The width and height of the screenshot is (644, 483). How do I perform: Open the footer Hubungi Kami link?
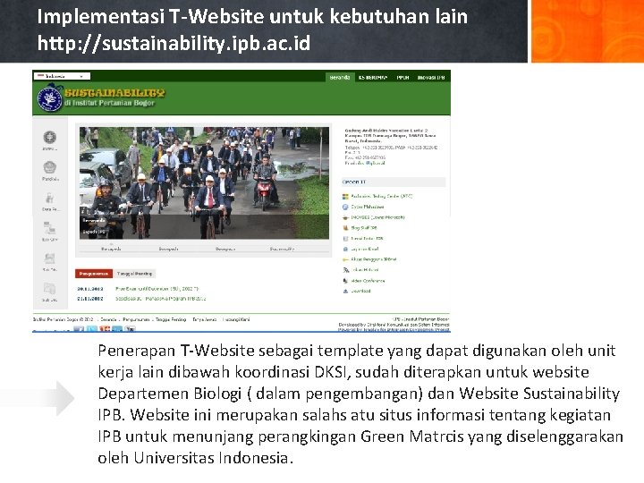pyautogui.click(x=236, y=319)
